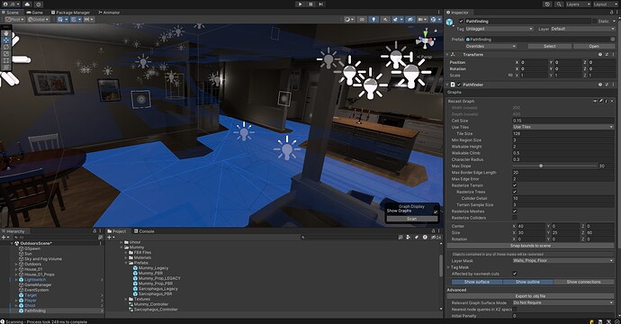Uncheck Show Graphs in Graph Display overlay
The width and height of the screenshot is (621, 324).
[436, 211]
